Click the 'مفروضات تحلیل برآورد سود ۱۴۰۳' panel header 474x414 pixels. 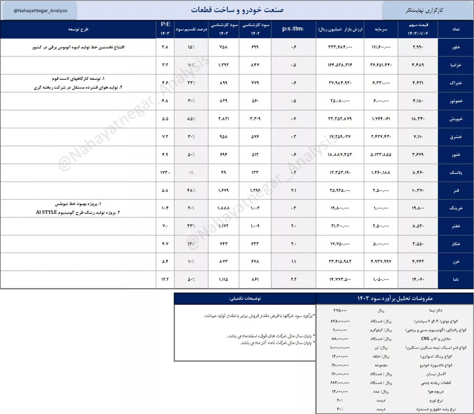coord(395,298)
